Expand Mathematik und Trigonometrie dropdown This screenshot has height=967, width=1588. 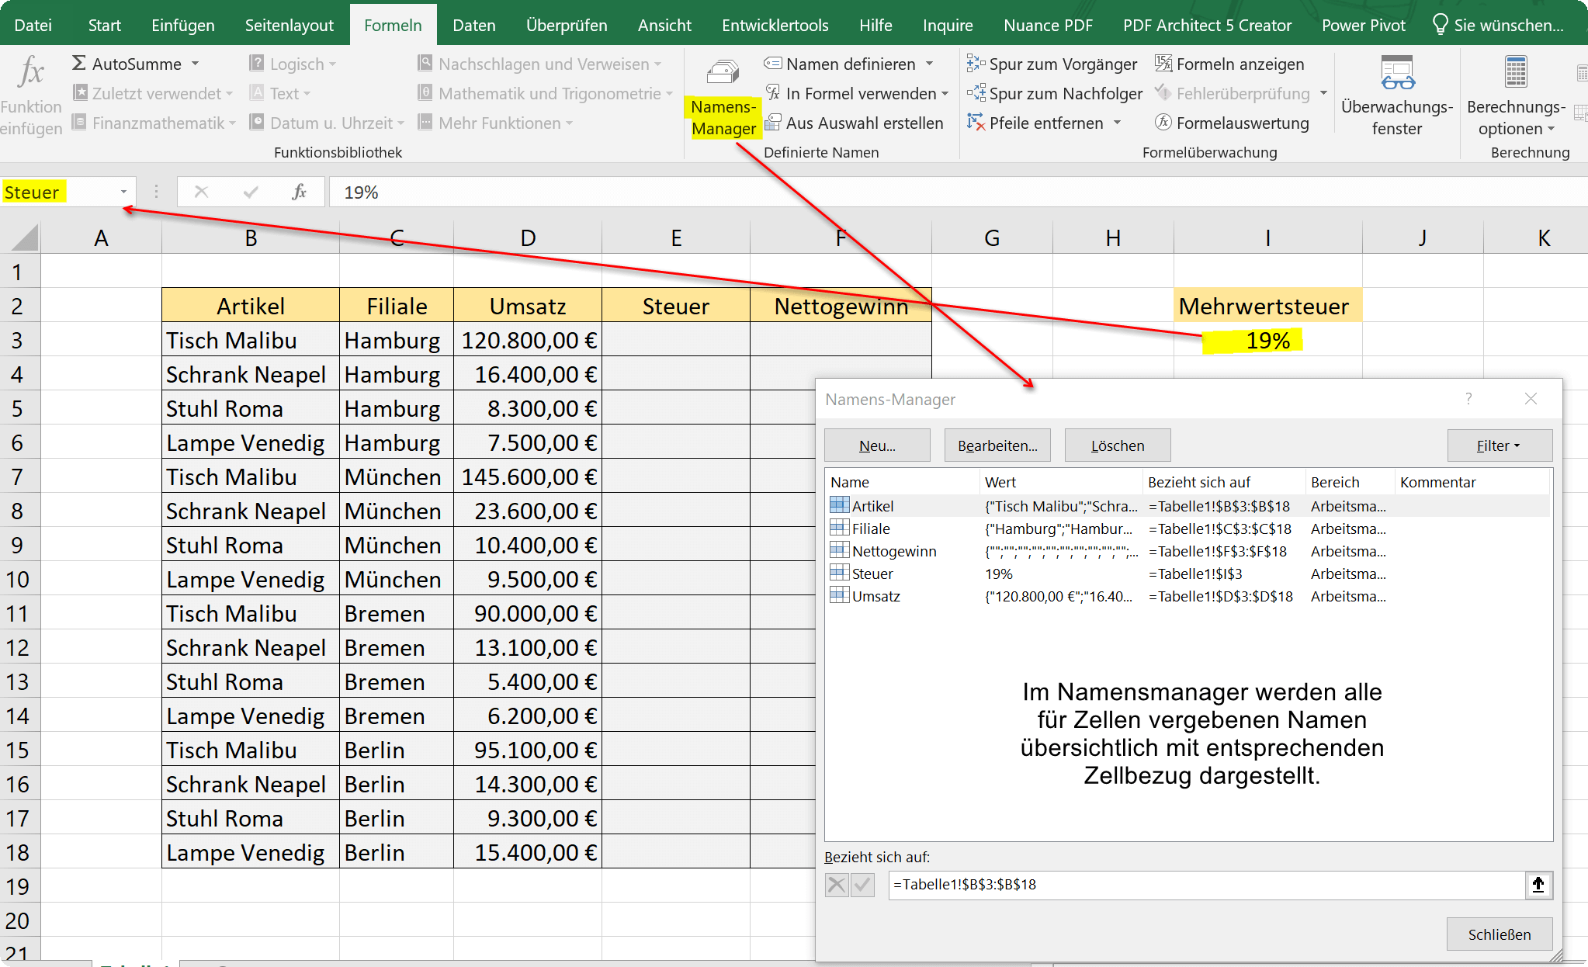669,94
